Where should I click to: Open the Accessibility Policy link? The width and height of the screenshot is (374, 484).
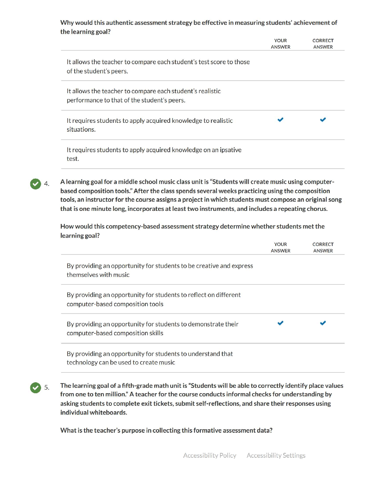click(210, 455)
